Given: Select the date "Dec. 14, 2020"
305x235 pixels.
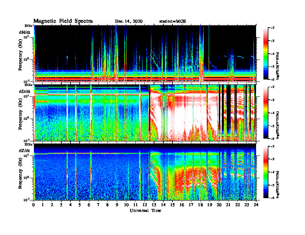Looking at the screenshot, I should 129,22.
